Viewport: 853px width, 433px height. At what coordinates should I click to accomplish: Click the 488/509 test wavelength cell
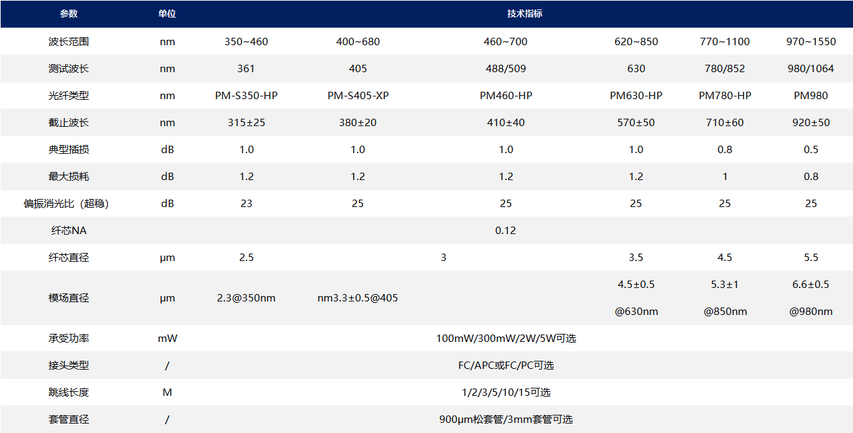505,69
